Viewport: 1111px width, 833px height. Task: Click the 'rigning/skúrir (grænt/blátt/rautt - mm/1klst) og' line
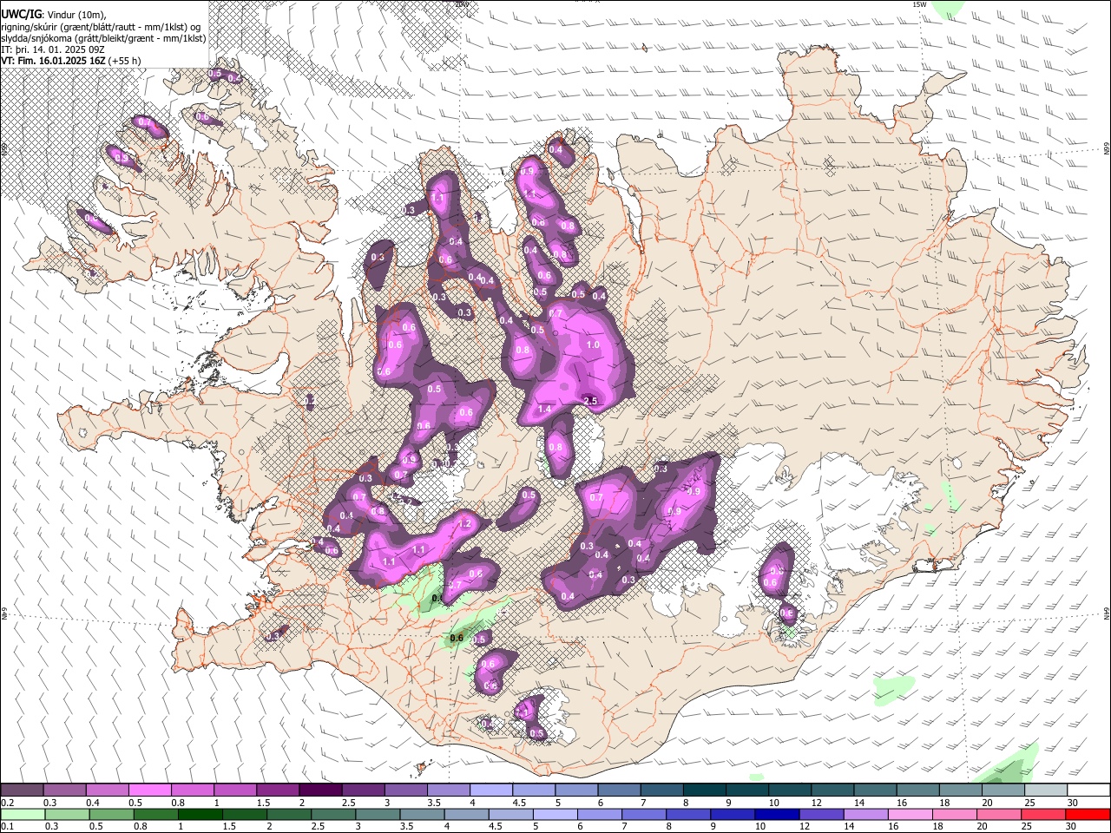tap(101, 27)
